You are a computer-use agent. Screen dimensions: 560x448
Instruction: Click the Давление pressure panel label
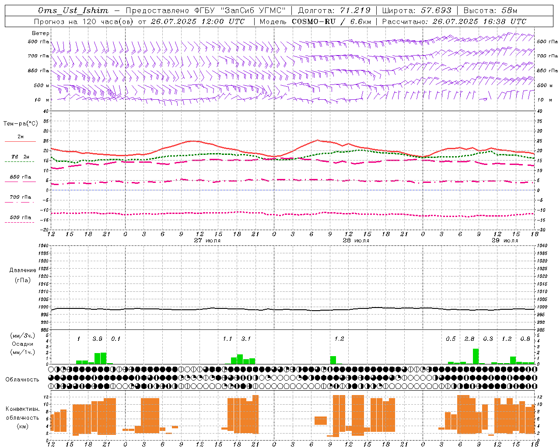(x=22, y=270)
